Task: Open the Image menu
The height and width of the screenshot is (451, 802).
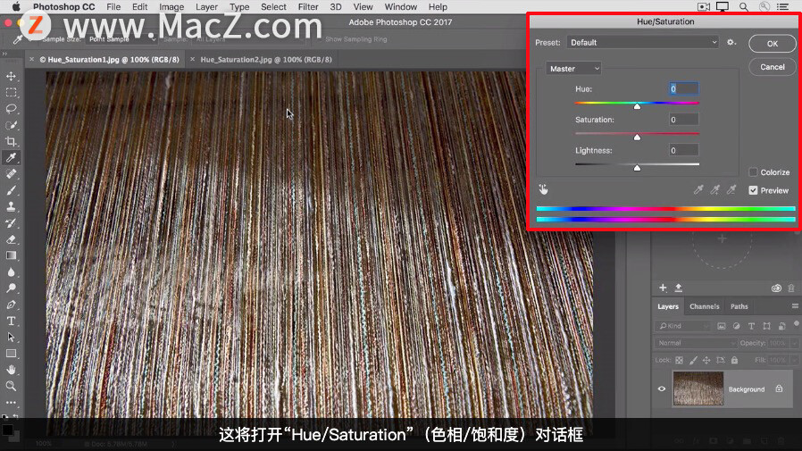Action: click(x=171, y=6)
